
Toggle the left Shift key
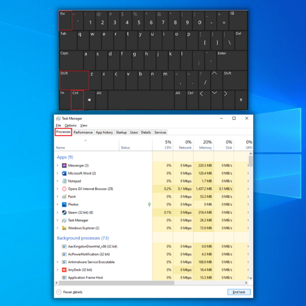(x=74, y=80)
